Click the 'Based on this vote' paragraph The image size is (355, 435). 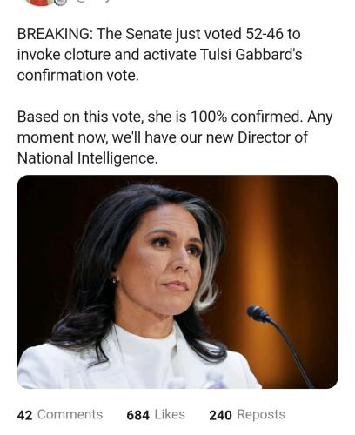175,137
